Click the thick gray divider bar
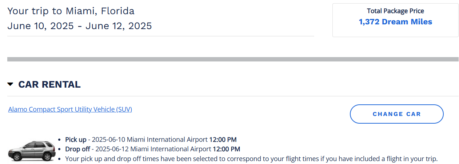459x164 pixels. pyautogui.click(x=233, y=59)
